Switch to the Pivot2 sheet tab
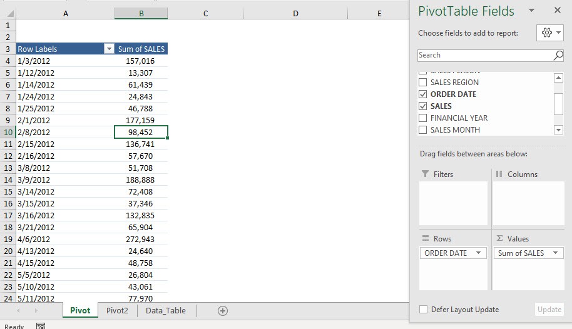 tap(117, 310)
